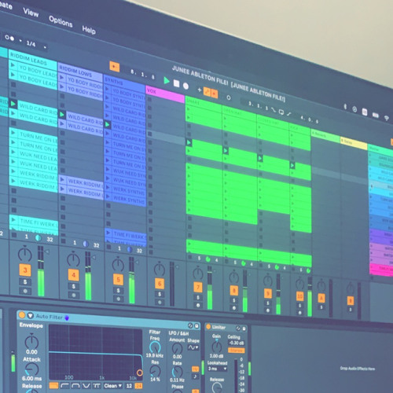Arm track 3 record button
Image resolution: width=393 pixels, height=393 pixels.
pyautogui.click(x=25, y=291)
